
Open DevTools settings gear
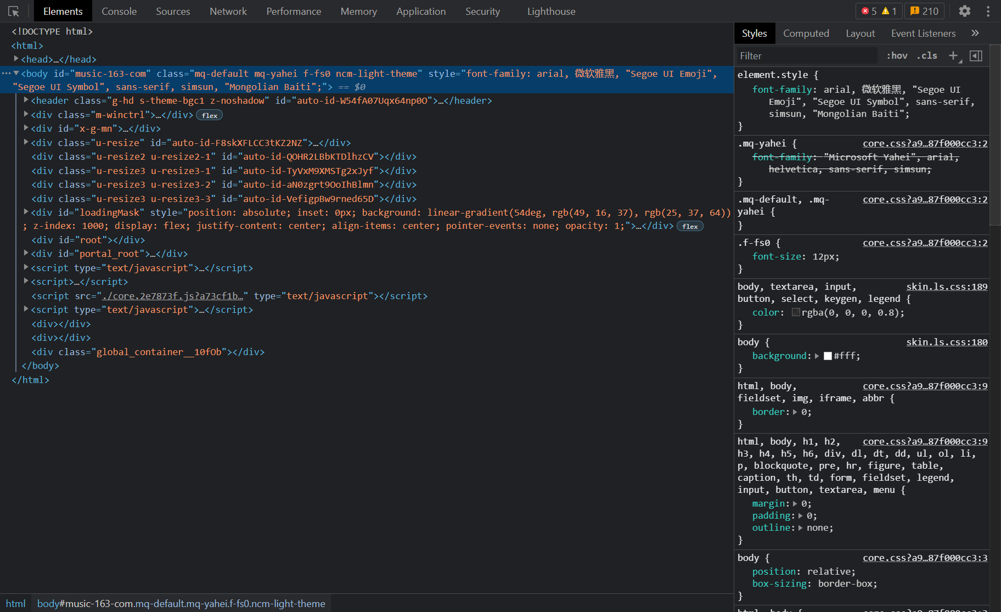coord(964,11)
